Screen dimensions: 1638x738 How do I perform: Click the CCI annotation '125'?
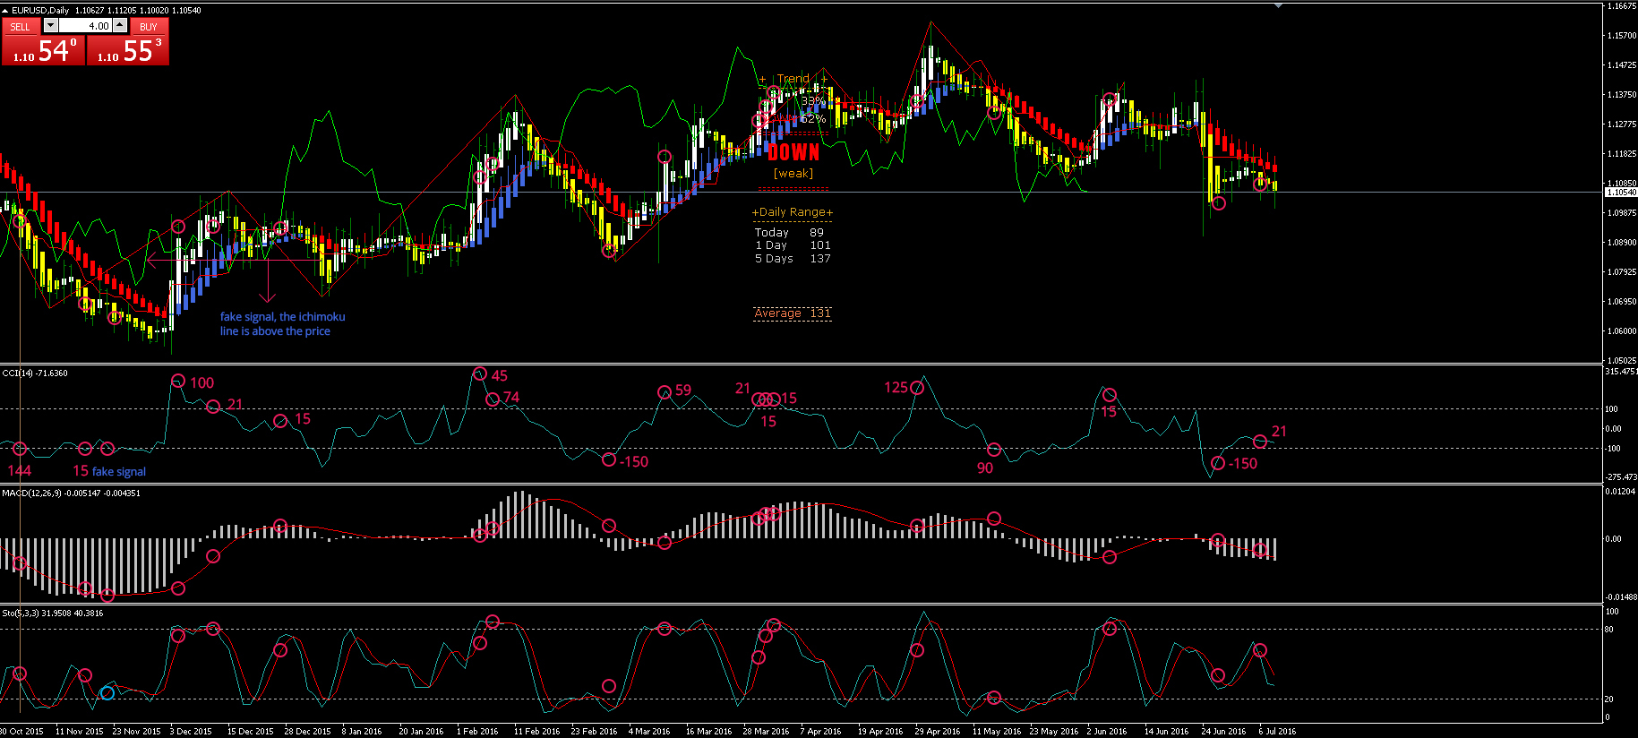coord(896,388)
